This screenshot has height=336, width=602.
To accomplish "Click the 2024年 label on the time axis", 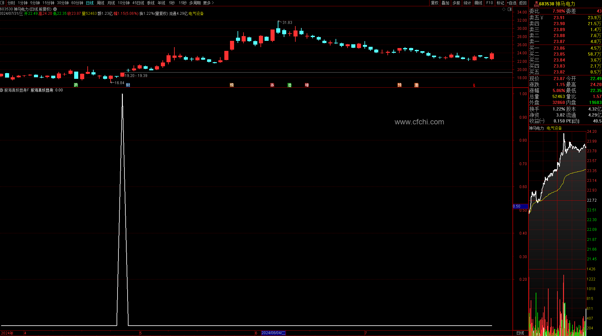I will [7, 333].
